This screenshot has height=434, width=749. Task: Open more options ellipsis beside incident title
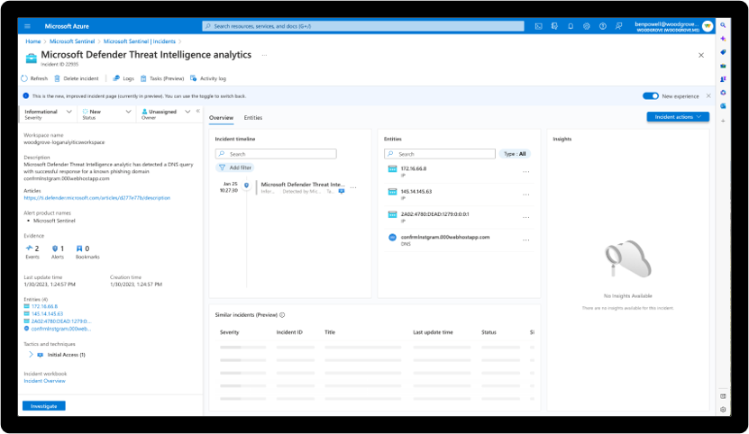tap(264, 56)
